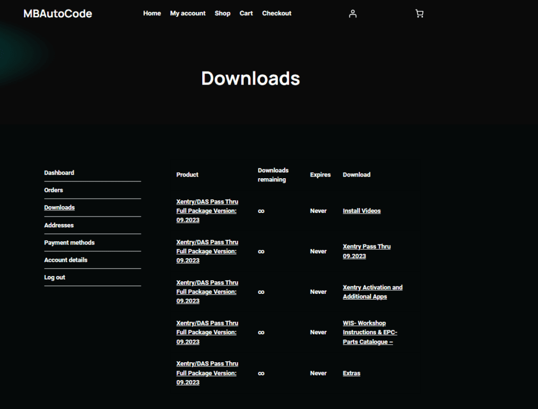538x409 pixels.
Task: Go to the Checkout page
Action: tap(276, 13)
